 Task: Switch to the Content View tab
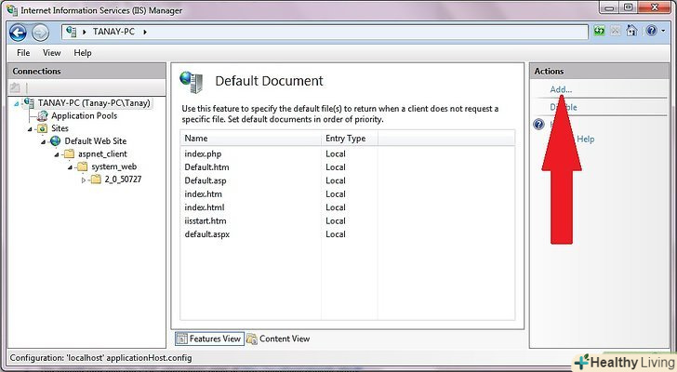[278, 339]
